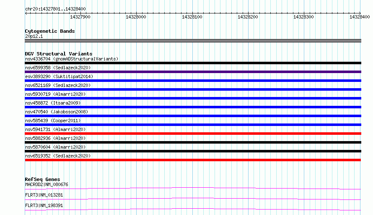Click the red bar for nsv5941731
Viewport: 373px width, 215px height.
point(193,134)
